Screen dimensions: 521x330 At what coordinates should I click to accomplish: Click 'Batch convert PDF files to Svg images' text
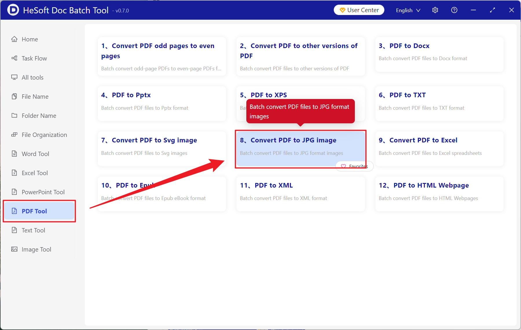point(144,153)
